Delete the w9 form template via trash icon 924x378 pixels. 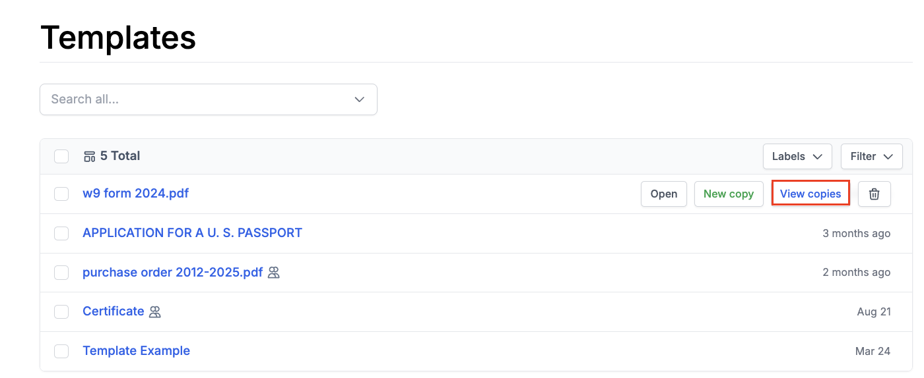pos(874,194)
